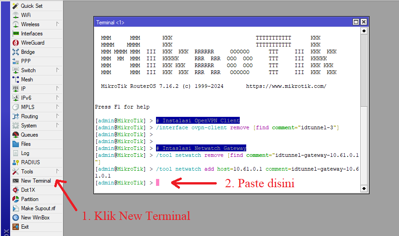The width and height of the screenshot is (399, 236).
Task: Click the Wireless menu icon
Action: coord(16,24)
